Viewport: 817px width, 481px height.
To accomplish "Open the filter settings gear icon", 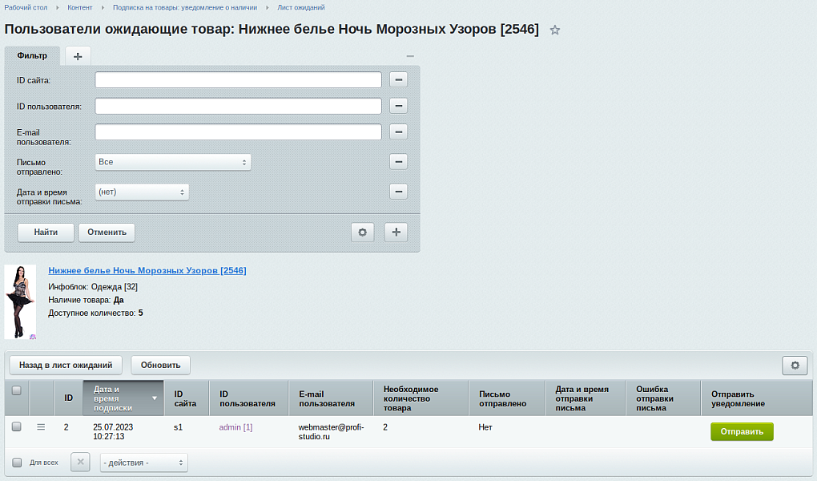I will pyautogui.click(x=362, y=232).
